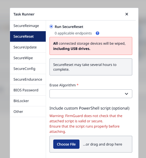This screenshot has height=158, width=146.
Task: Click the USB drives wipe warning box
Action: point(91,46)
